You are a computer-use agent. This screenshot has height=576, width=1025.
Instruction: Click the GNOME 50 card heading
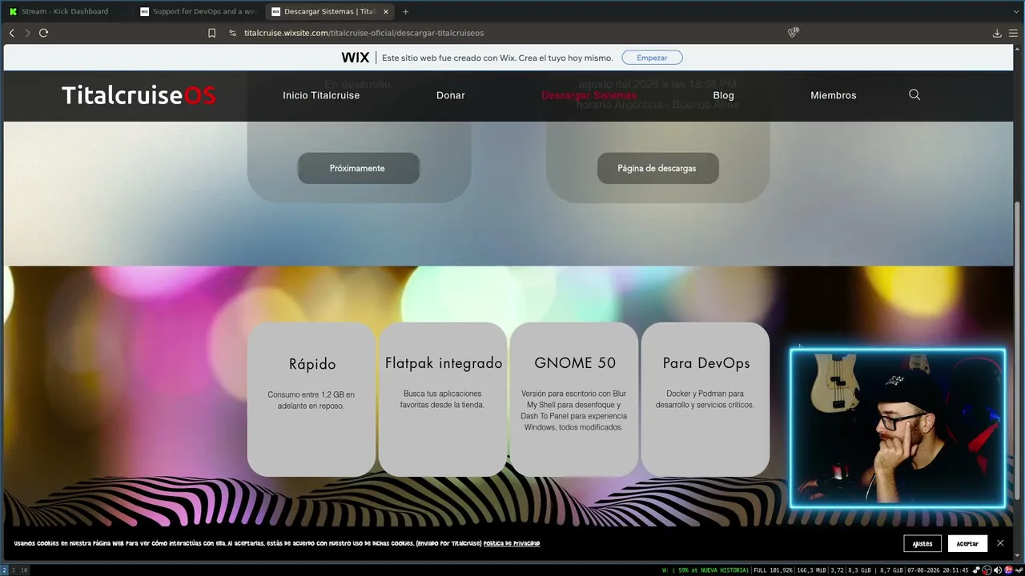[575, 363]
